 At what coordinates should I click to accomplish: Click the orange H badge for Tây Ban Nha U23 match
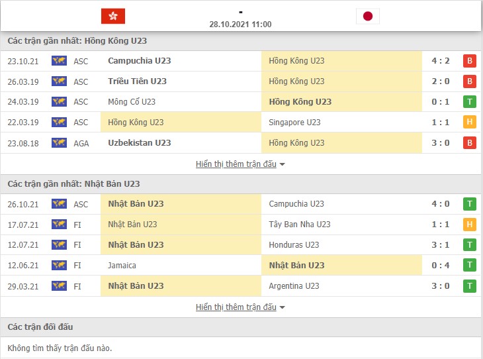pyautogui.click(x=470, y=225)
